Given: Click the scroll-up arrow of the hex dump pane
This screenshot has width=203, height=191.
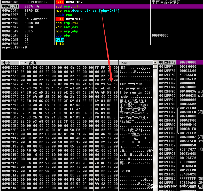Looking at the screenshot, I should 155,62.
